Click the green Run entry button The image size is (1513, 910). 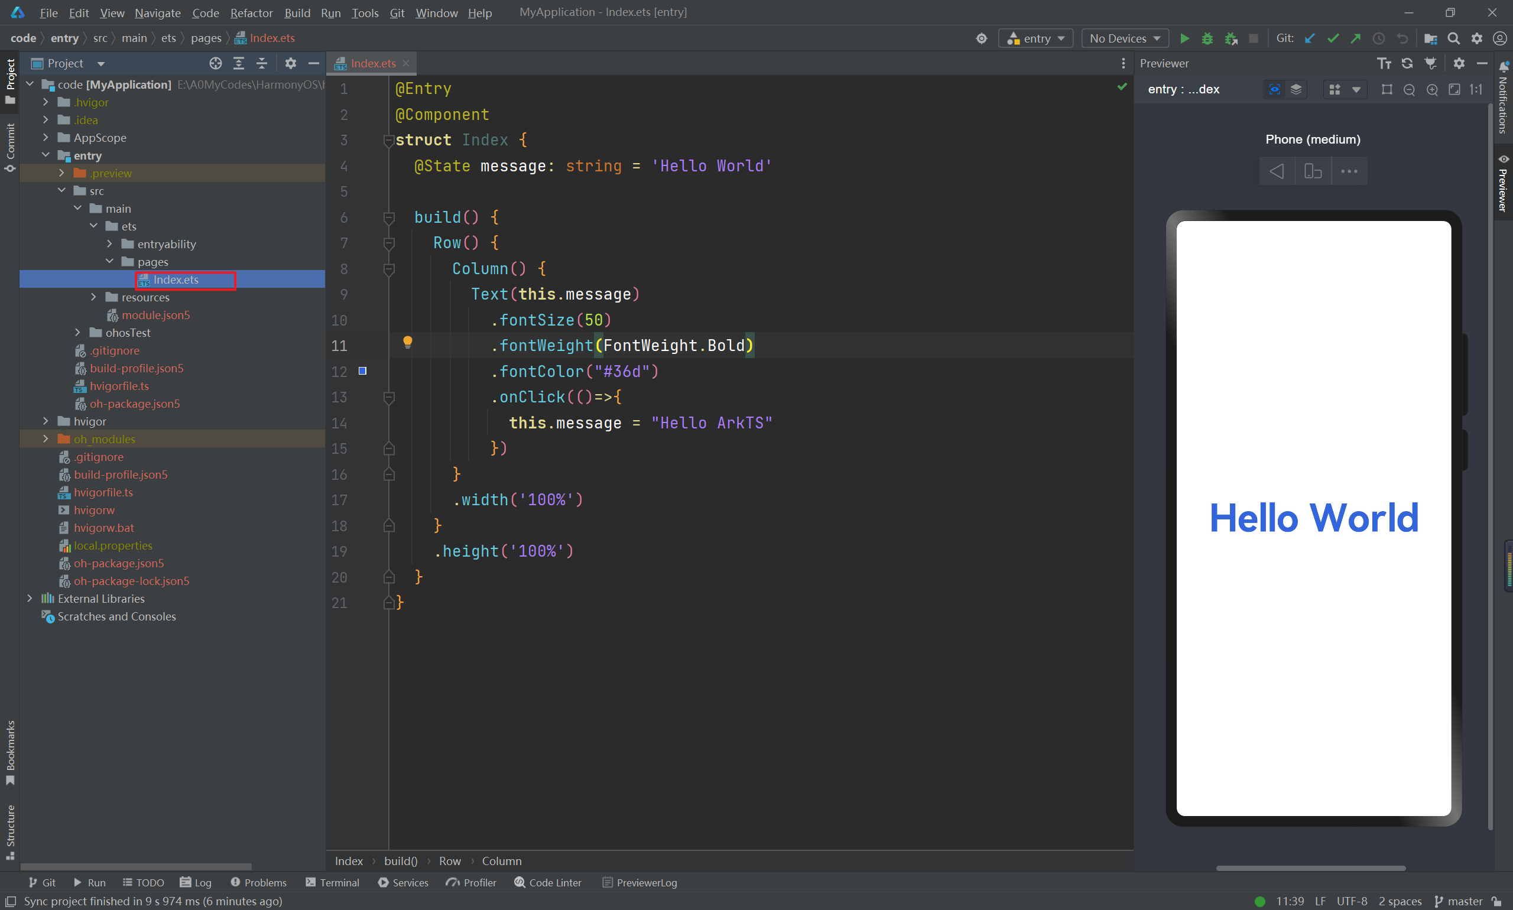tap(1184, 38)
